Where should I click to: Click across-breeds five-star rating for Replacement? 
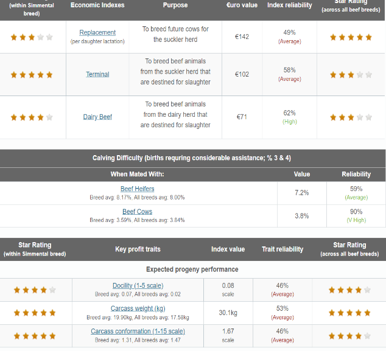coord(351,37)
